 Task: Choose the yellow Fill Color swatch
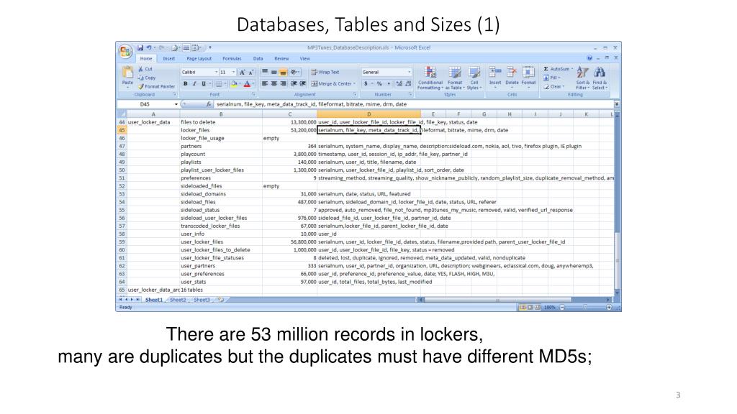pos(234,83)
